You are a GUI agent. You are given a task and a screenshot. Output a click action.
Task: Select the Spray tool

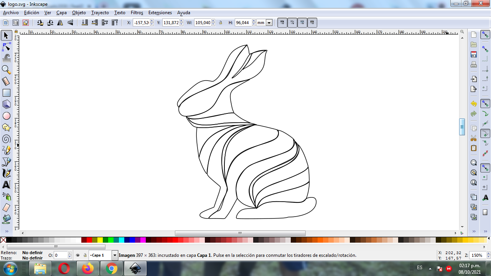pos(6,196)
